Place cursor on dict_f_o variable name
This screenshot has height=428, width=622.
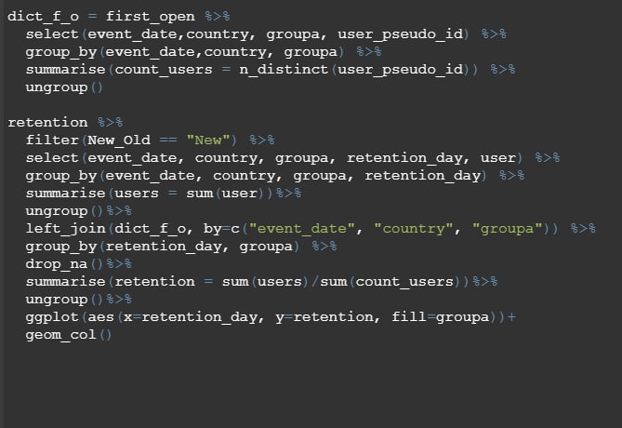(x=44, y=17)
